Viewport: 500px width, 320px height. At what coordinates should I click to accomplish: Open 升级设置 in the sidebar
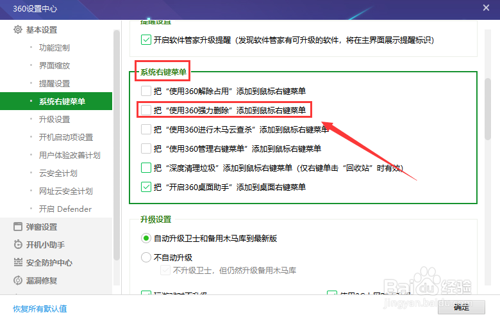point(54,120)
